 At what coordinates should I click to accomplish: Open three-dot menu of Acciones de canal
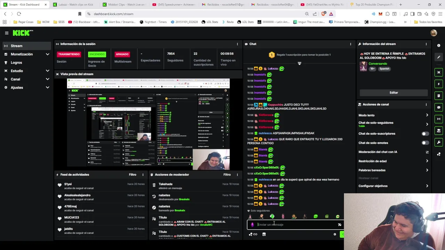[426, 105]
